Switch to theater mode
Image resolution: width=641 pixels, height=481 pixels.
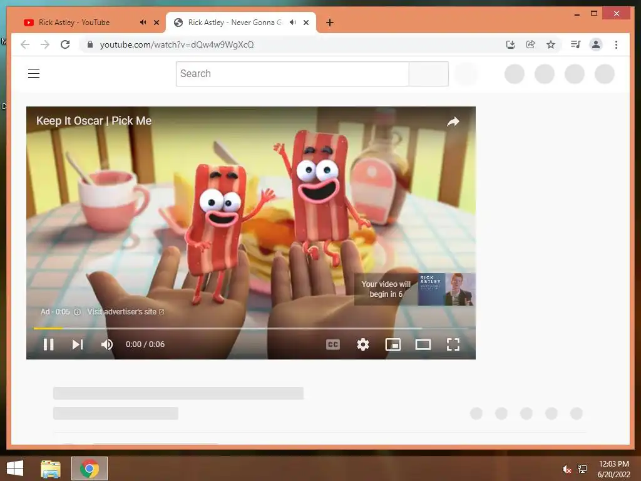pyautogui.click(x=423, y=344)
